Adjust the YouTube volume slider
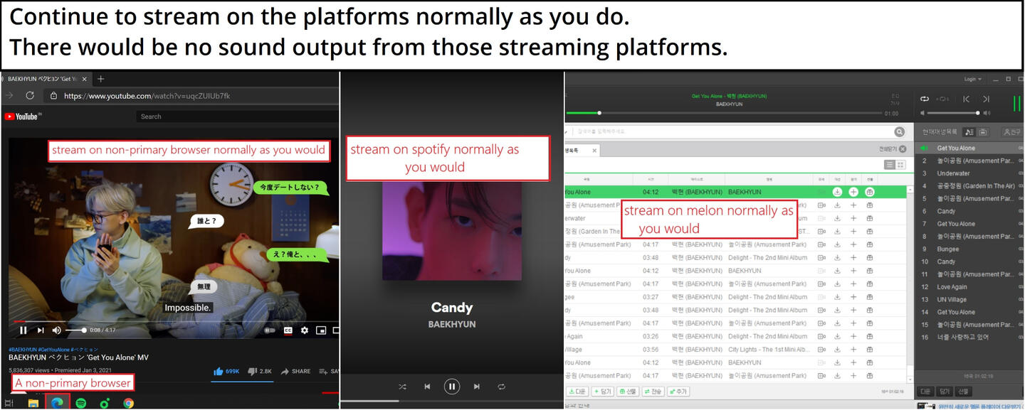The height and width of the screenshot is (410, 1025). click(x=75, y=330)
